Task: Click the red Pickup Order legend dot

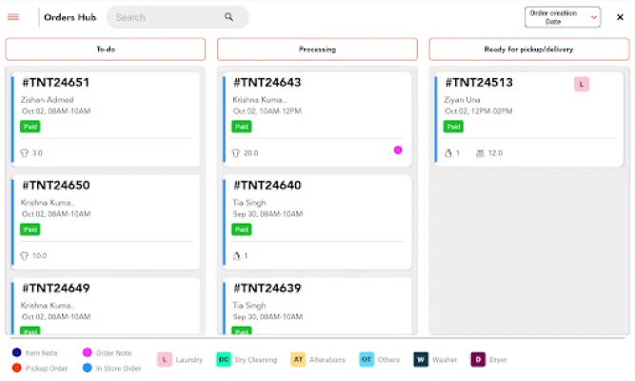Action: 17,367
